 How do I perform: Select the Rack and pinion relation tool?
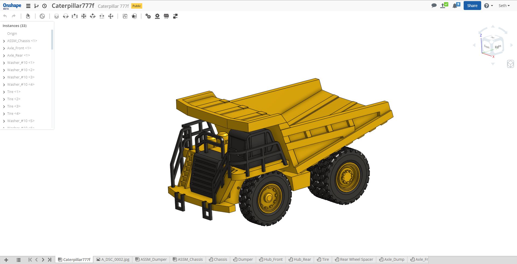(x=157, y=16)
